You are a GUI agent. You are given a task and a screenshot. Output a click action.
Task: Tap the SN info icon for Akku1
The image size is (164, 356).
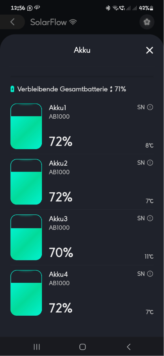coord(150,107)
